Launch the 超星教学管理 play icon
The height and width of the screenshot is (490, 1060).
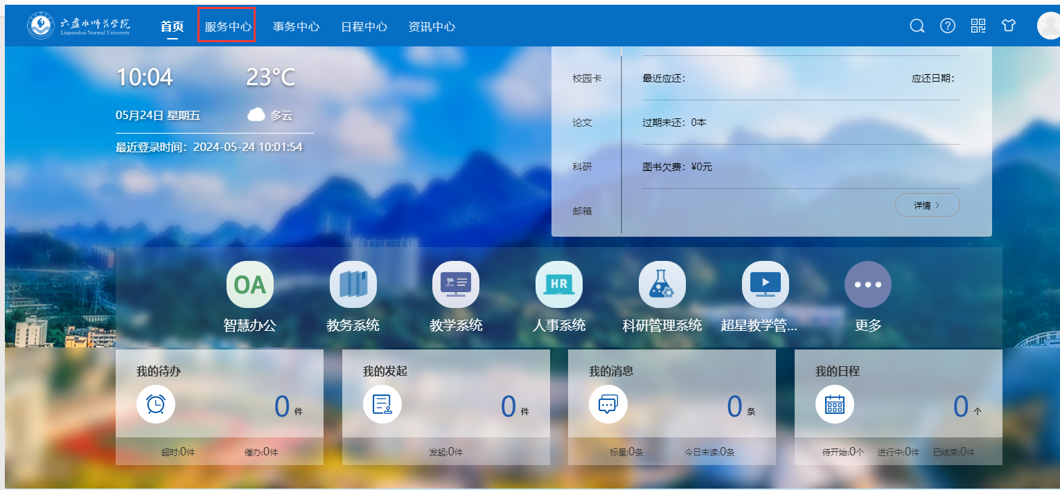(765, 284)
